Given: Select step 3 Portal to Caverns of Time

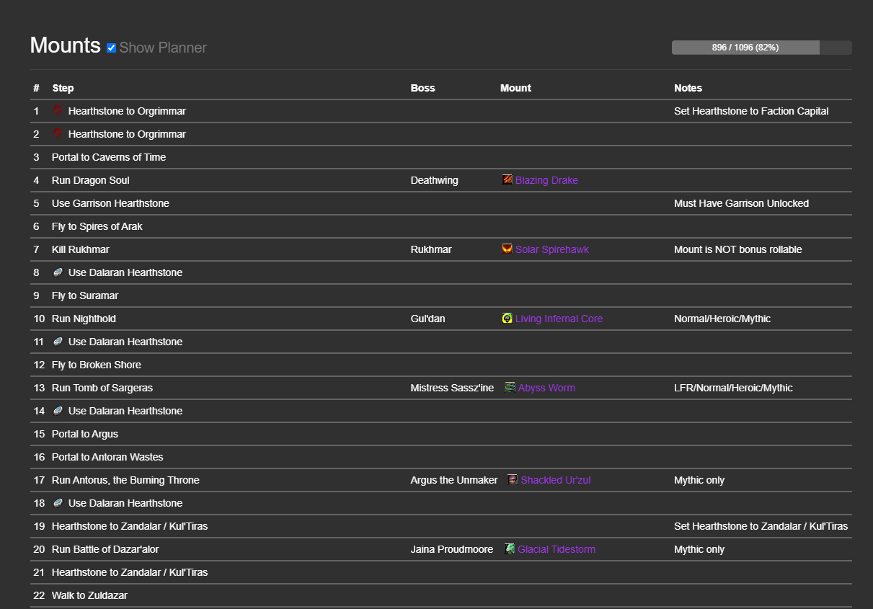Looking at the screenshot, I should tap(109, 157).
